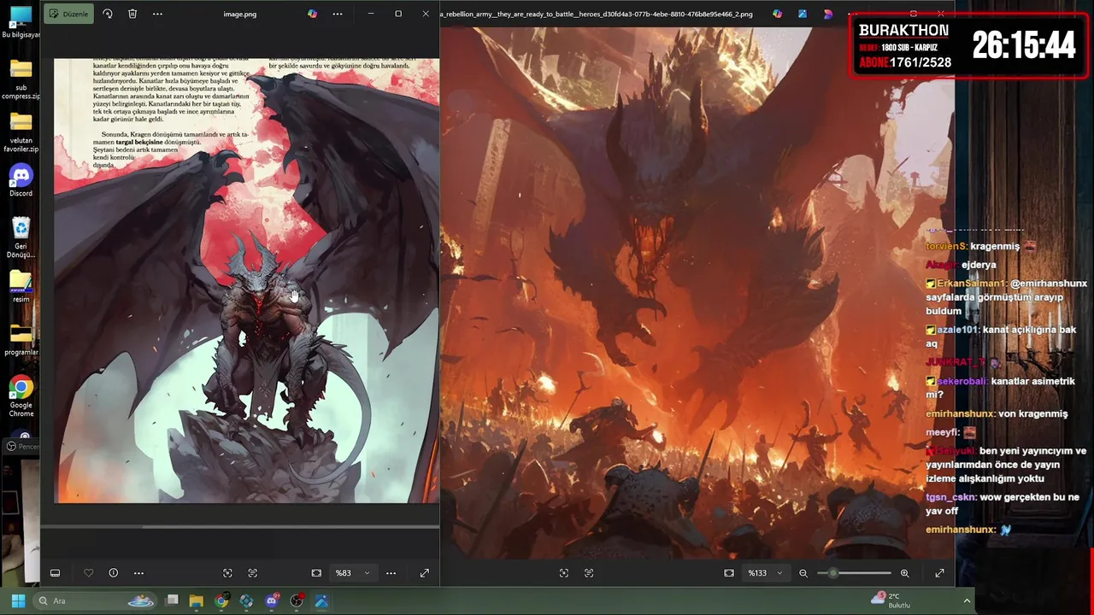Select sub compress.zip on the desktop
Screen dimensions: 1094x615
coord(21,79)
